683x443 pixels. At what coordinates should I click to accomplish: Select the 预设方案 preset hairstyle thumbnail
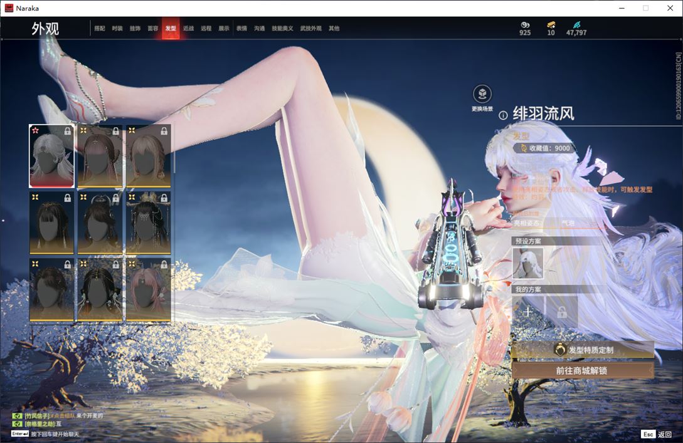click(527, 263)
